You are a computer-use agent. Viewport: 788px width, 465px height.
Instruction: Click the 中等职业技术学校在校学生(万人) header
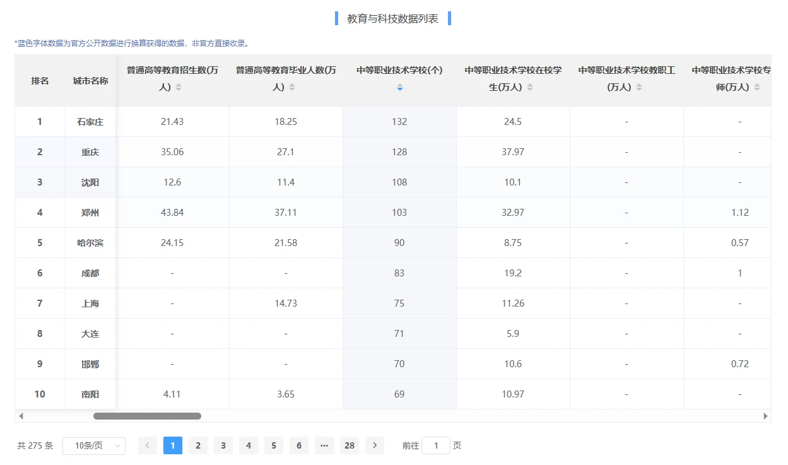[x=513, y=79]
